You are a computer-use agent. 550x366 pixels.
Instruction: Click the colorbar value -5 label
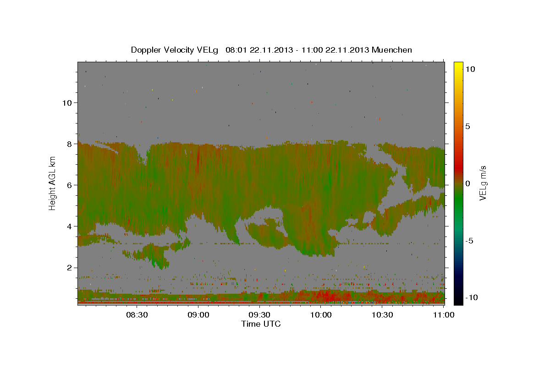tap(469, 241)
